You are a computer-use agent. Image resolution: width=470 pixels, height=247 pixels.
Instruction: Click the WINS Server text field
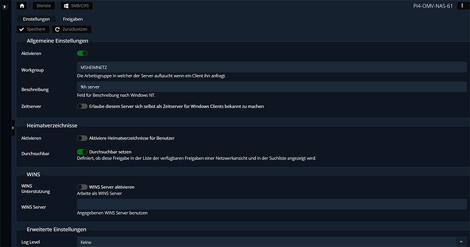[271, 204]
